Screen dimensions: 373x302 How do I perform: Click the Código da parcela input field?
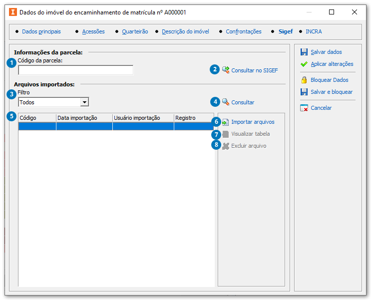pyautogui.click(x=75, y=70)
